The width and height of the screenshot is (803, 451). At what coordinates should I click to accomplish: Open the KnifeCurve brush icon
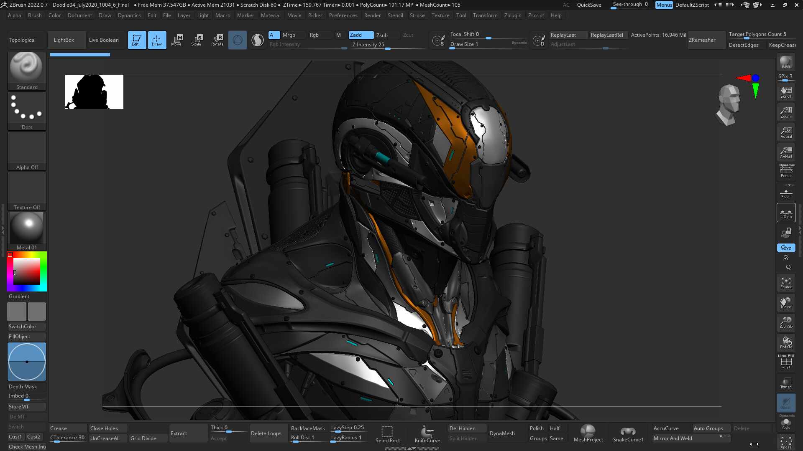(x=427, y=434)
